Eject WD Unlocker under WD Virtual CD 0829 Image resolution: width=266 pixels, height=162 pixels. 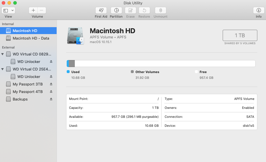point(51,62)
